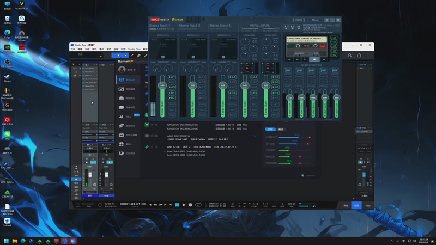Expand the ASUS PG27AQWP-W display row chevron

(x=255, y=136)
